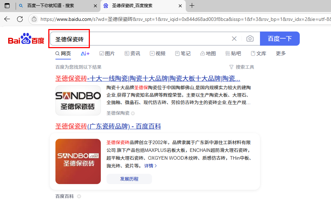
Task: Click the browser refresh icon
Action: coord(20,19)
